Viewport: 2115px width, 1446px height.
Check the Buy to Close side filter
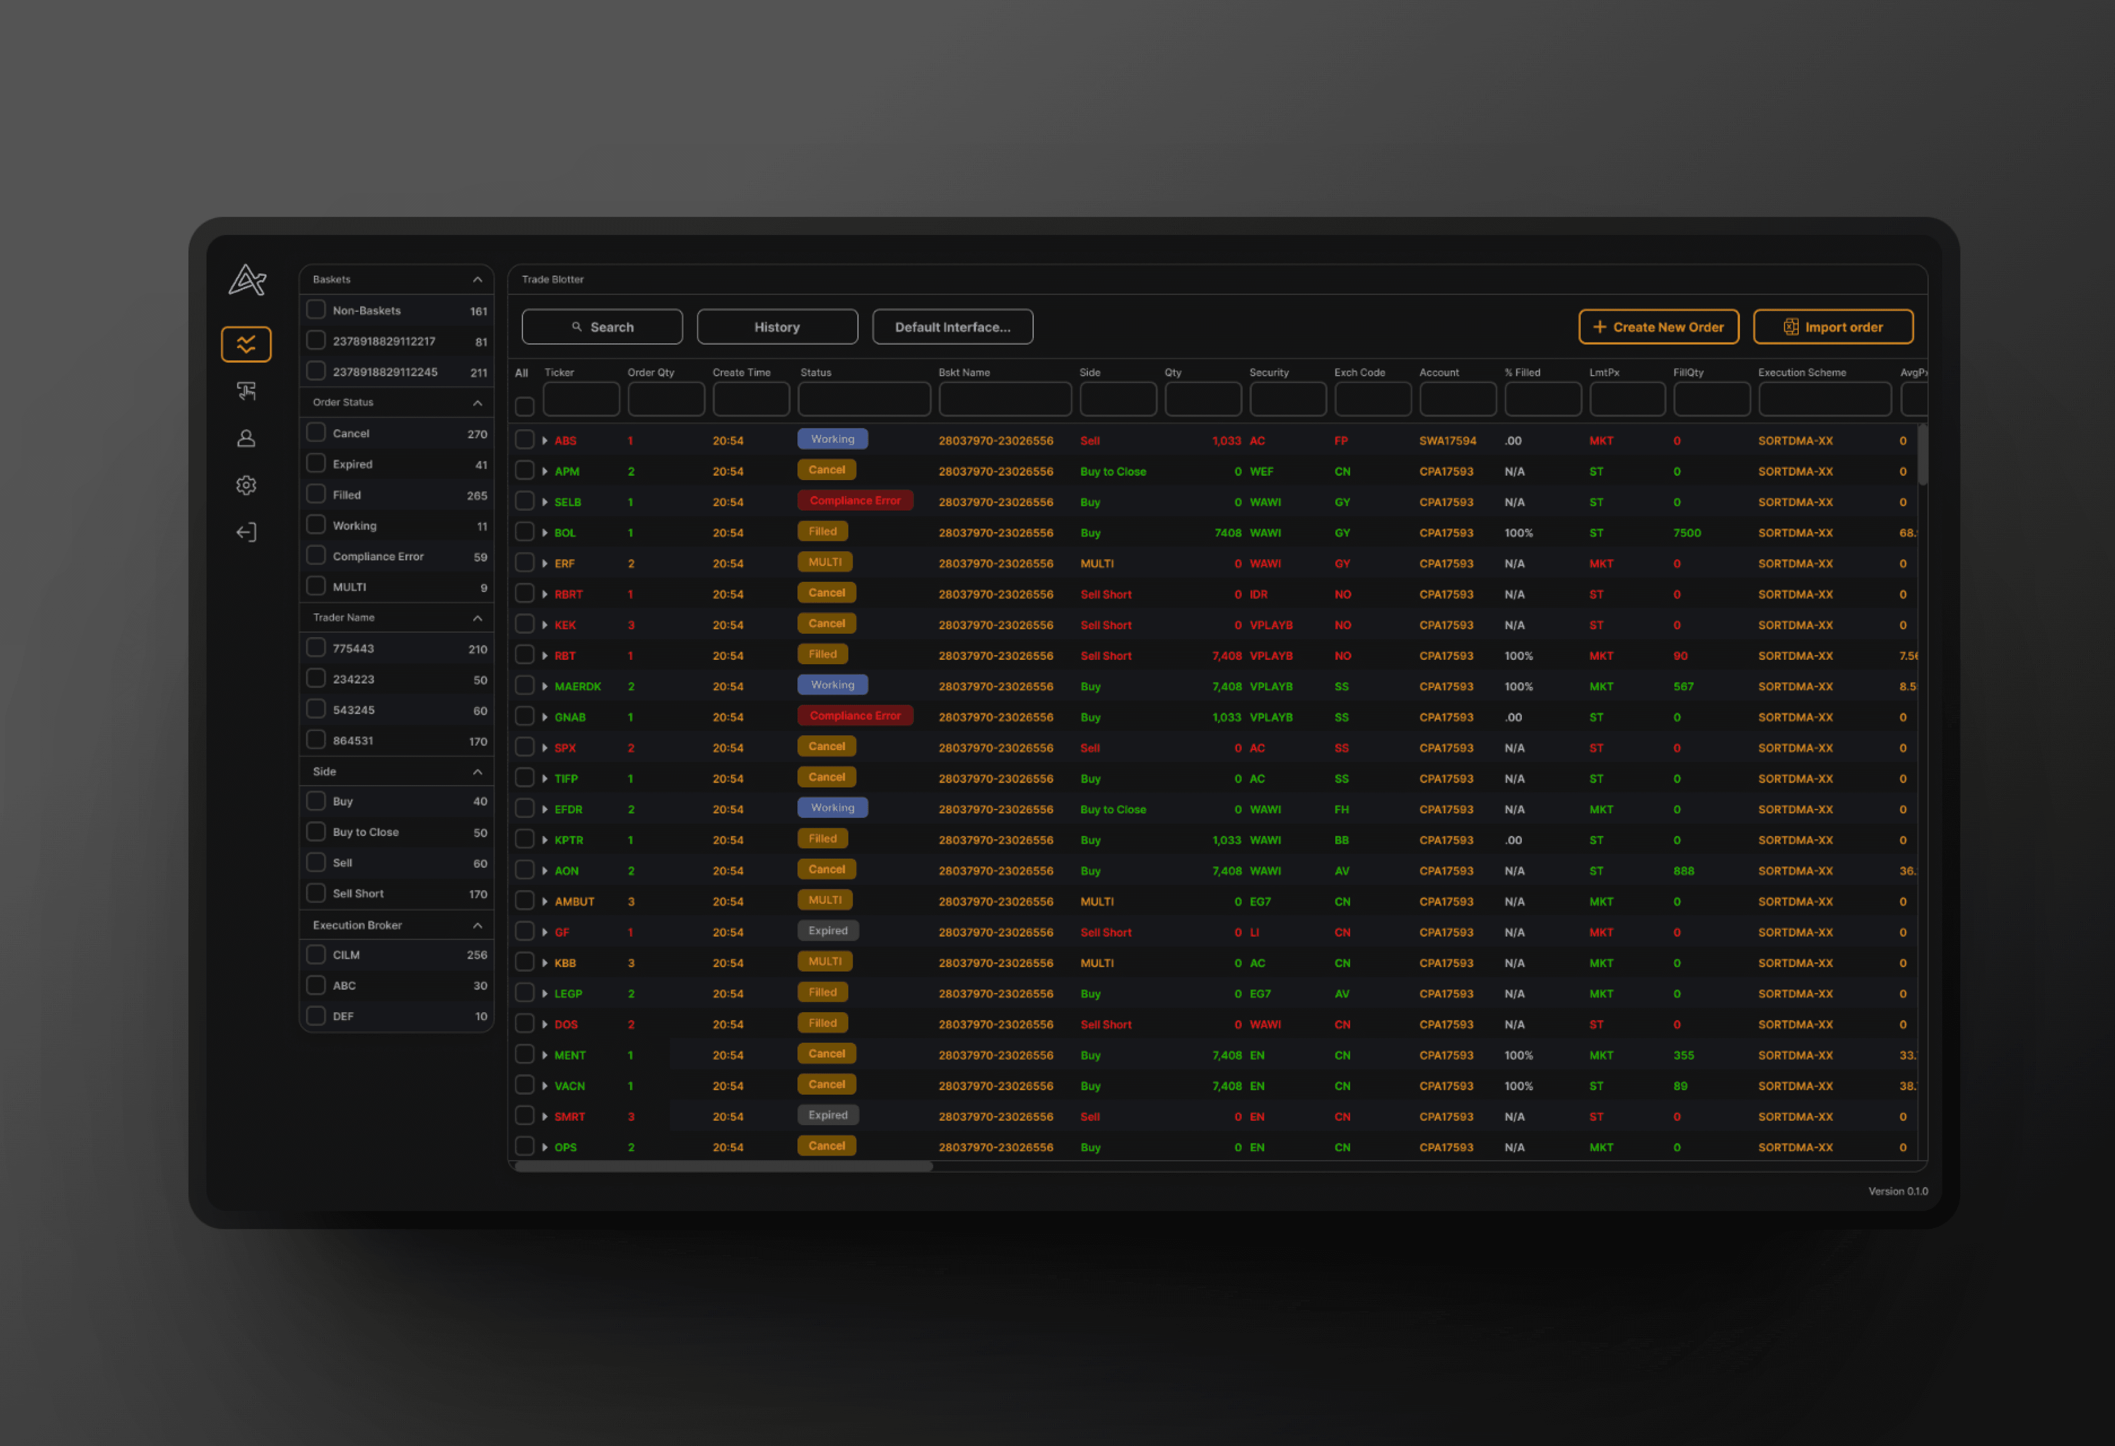click(316, 832)
